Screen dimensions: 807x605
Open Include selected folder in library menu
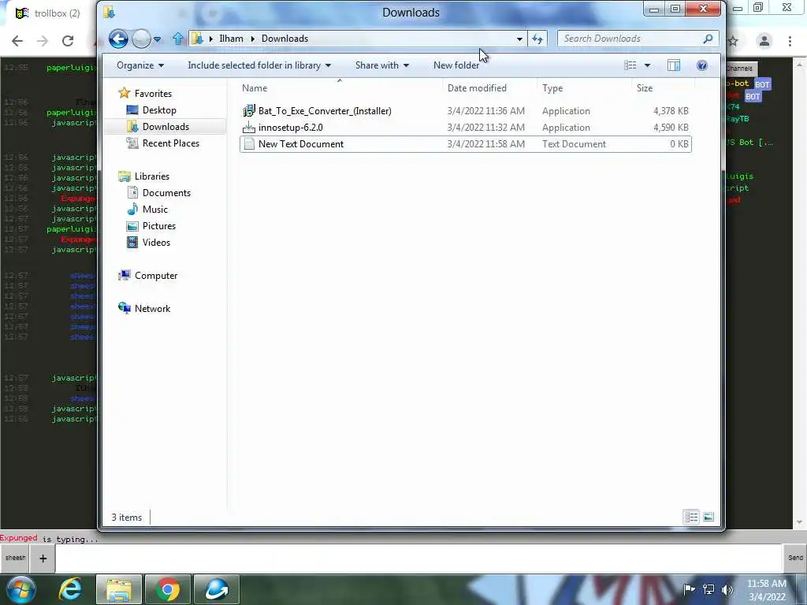pyautogui.click(x=258, y=65)
